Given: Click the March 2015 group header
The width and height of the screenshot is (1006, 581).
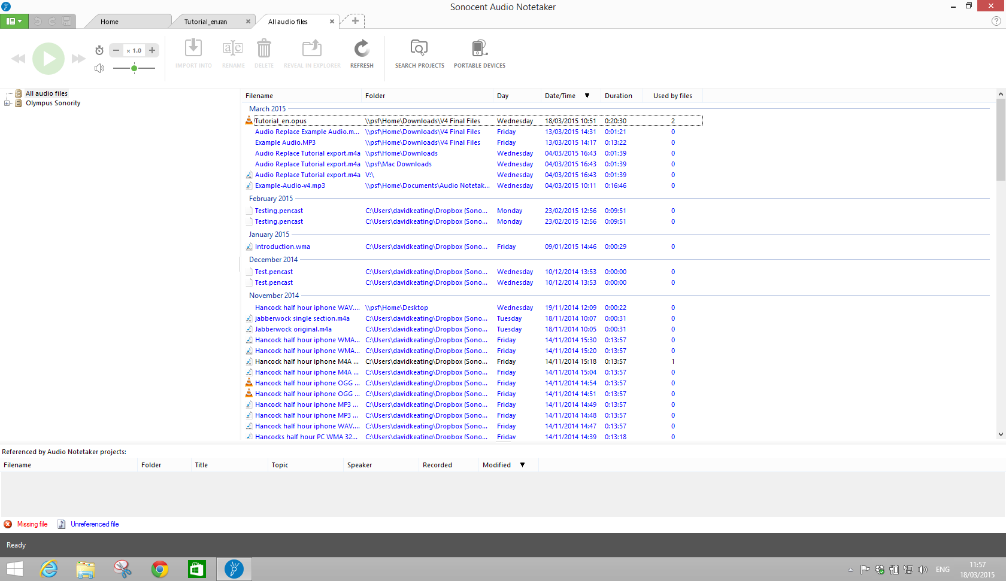Looking at the screenshot, I should click(x=267, y=109).
